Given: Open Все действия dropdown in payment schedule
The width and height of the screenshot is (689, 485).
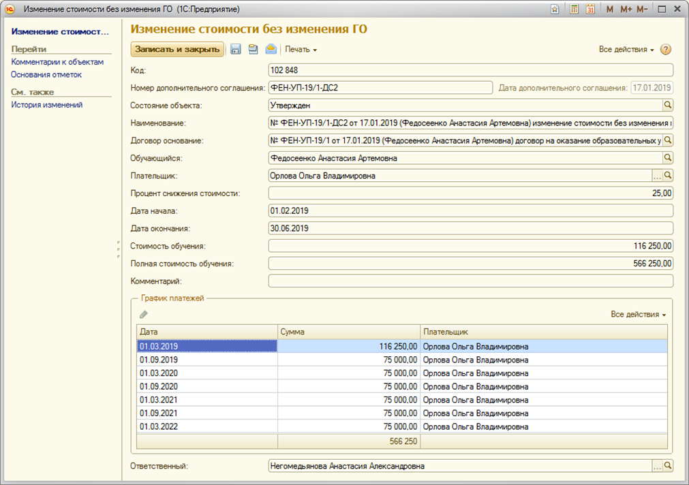Looking at the screenshot, I should coord(638,315).
